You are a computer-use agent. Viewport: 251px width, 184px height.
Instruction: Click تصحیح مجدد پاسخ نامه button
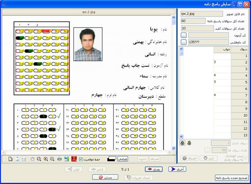[232, 178]
